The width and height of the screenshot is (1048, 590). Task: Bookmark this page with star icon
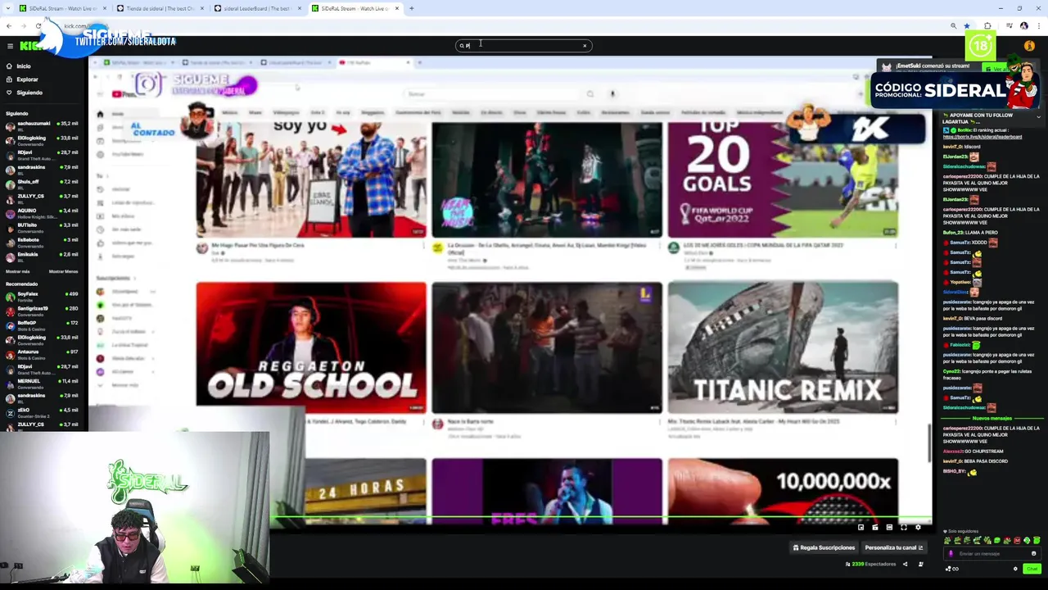pos(967,26)
